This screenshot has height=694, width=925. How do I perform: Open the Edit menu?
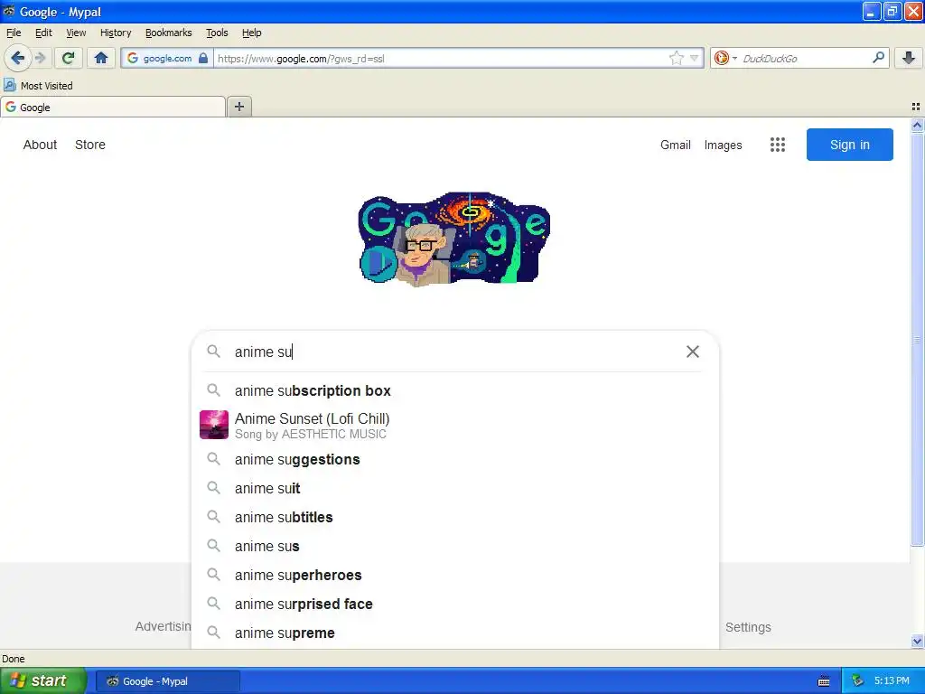43,33
